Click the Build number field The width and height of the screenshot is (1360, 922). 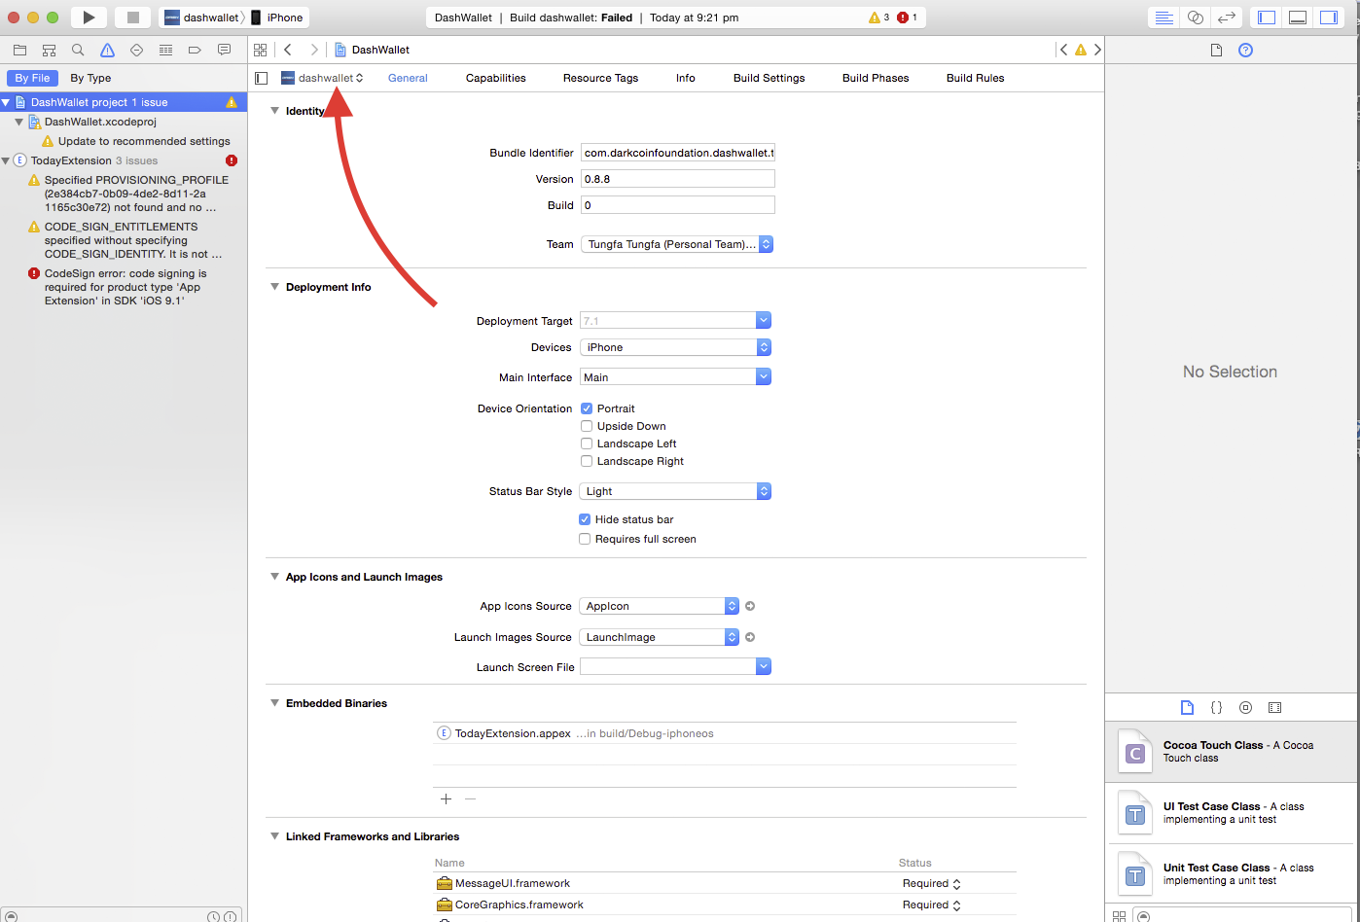[x=678, y=205]
